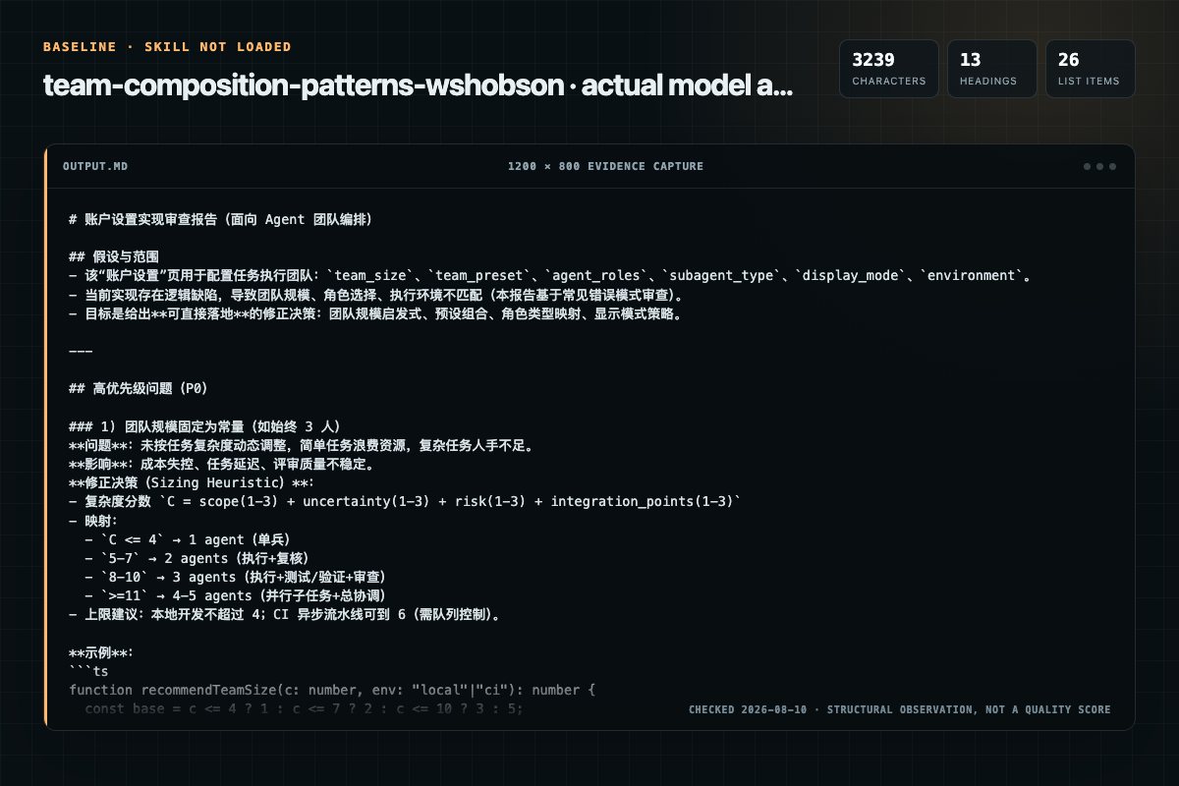1179x786 pixels.
Task: Click the 26 list items stat card
Action: click(1090, 69)
